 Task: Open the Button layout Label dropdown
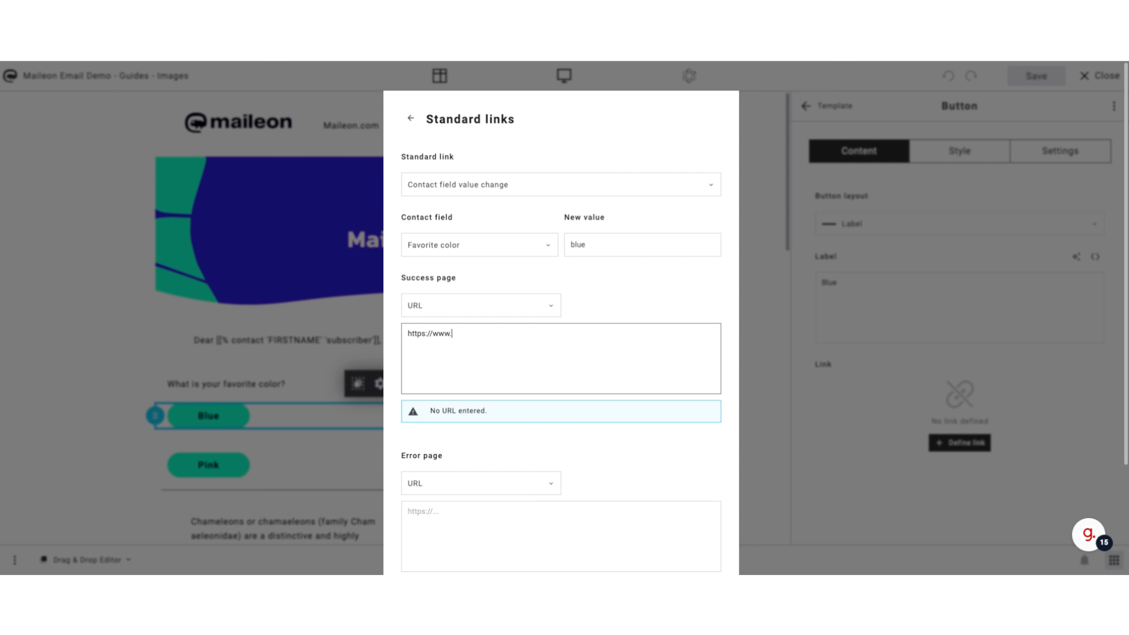[x=960, y=224]
